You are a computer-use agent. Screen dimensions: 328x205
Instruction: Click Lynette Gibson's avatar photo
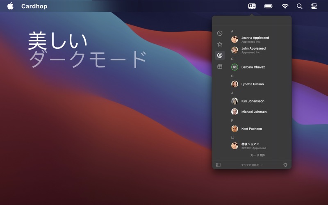coord(235,84)
